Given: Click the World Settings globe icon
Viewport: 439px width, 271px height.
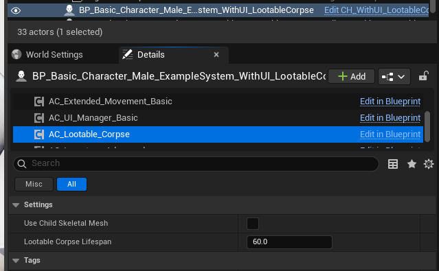Looking at the screenshot, I should click(16, 54).
